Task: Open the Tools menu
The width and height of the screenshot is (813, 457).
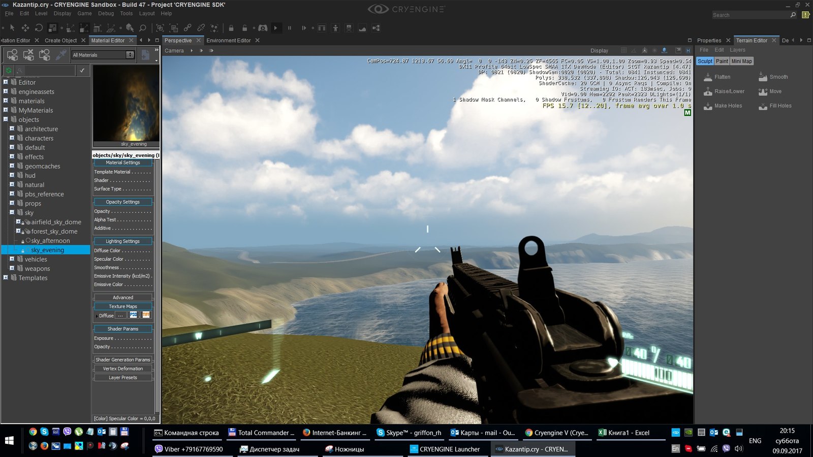Action: point(127,14)
